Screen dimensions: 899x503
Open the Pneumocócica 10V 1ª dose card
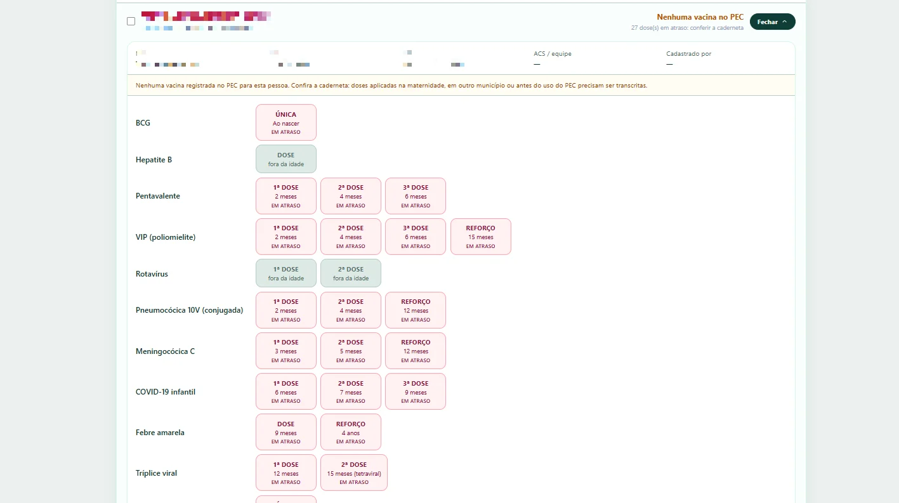pyautogui.click(x=286, y=310)
